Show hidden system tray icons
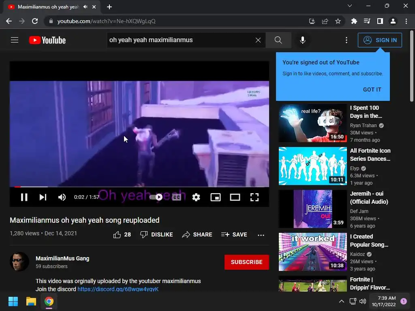The height and width of the screenshot is (311, 415). (342, 301)
